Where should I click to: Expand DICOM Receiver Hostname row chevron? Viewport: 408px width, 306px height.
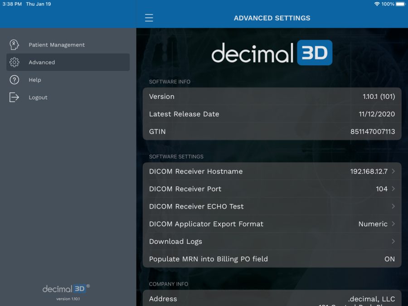coord(393,171)
